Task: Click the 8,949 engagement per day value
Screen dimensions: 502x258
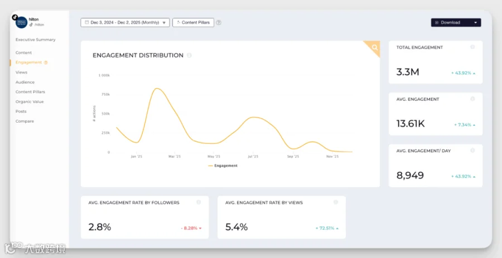Action: tap(410, 175)
